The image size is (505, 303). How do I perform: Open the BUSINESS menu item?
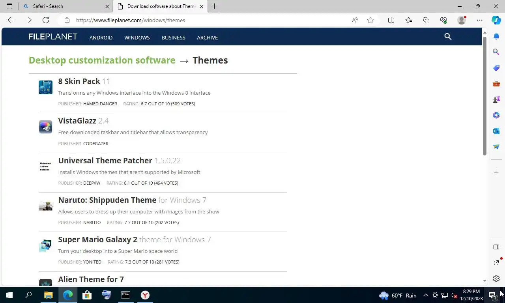[x=173, y=37]
